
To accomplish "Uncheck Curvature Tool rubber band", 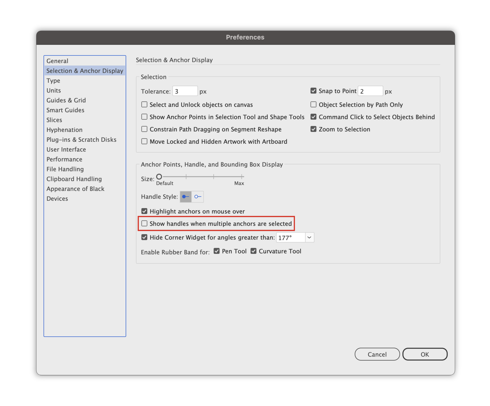I will [x=253, y=251].
